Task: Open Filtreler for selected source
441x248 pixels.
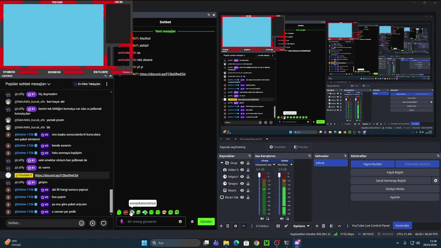Action: (301, 147)
